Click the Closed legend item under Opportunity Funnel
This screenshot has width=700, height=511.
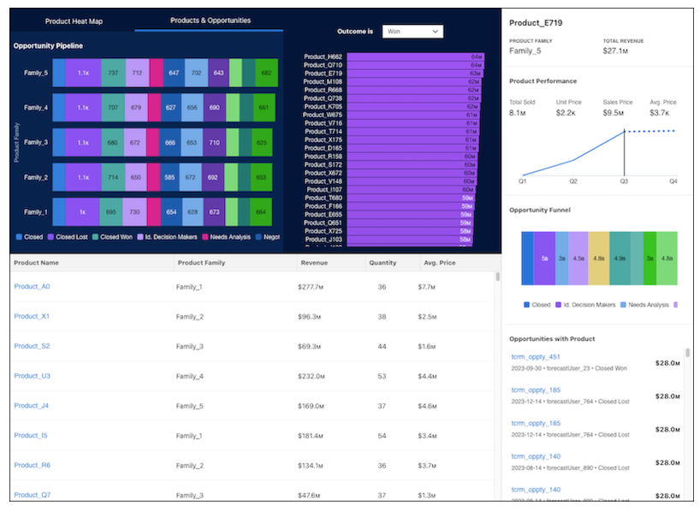[x=536, y=304]
